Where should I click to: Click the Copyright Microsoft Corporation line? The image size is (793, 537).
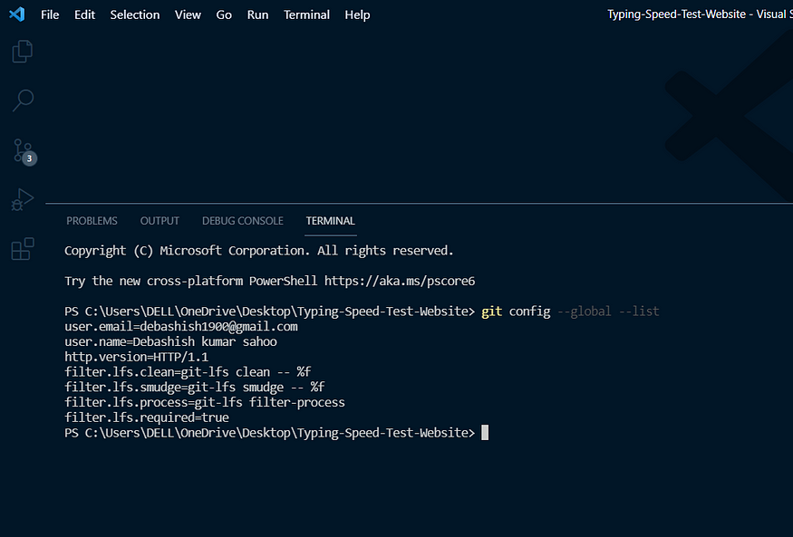[259, 251]
